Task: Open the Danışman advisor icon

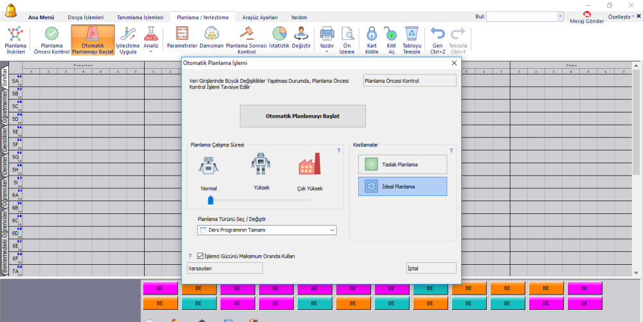Action: pos(212,38)
